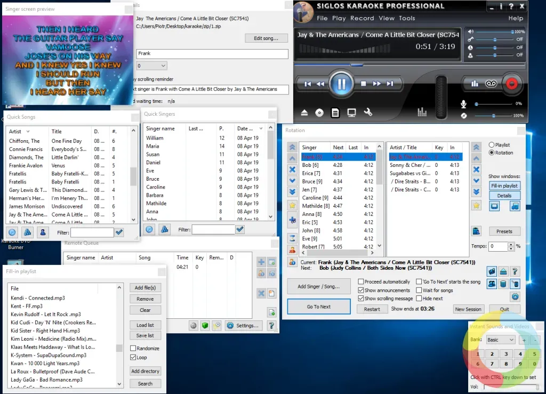The height and width of the screenshot is (394, 546).
Task: Stop playback in the karaoke player
Action: tap(363, 84)
